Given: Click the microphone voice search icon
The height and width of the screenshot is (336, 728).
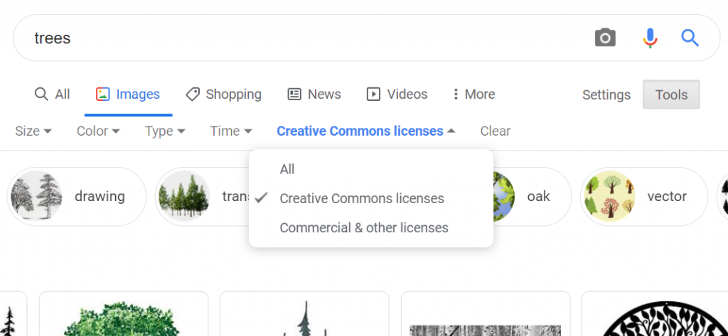Looking at the screenshot, I should tap(650, 38).
